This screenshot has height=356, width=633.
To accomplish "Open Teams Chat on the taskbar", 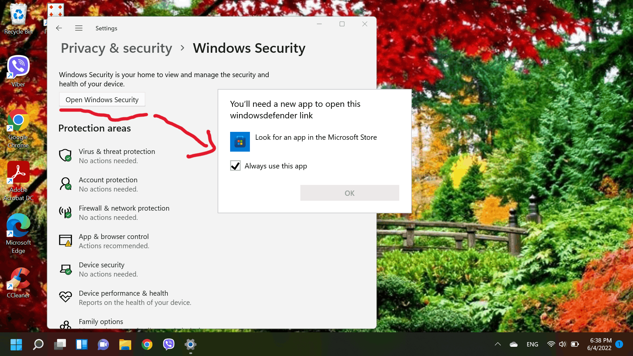I will pyautogui.click(x=103, y=344).
